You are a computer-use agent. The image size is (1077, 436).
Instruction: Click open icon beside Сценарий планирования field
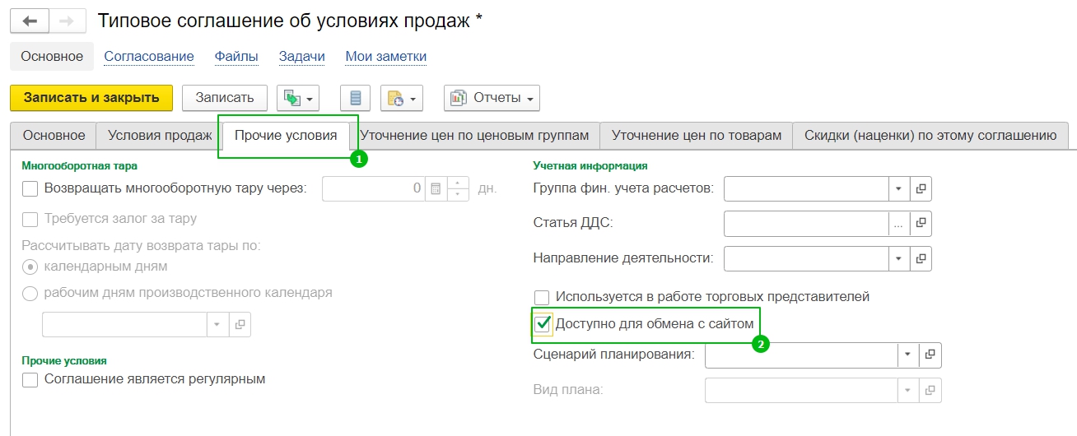pyautogui.click(x=930, y=355)
